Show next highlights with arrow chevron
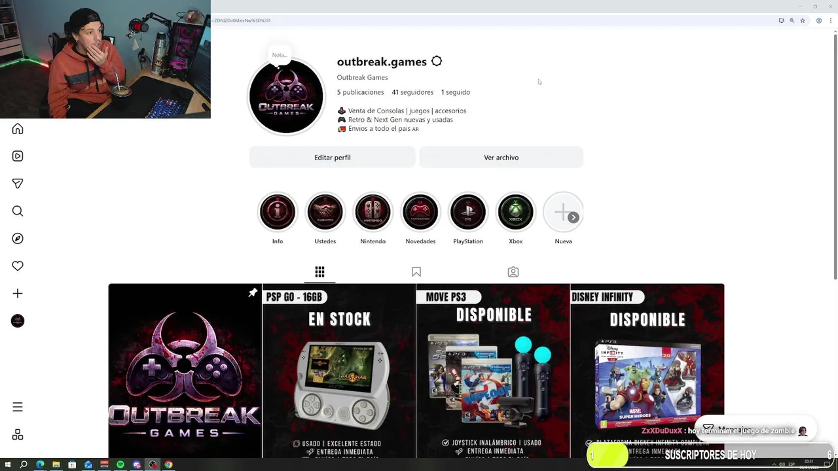The height and width of the screenshot is (471, 838). (573, 217)
